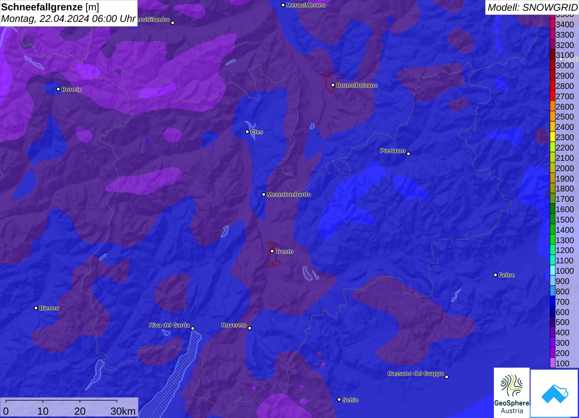Click legend value 1200
Viewport: 579px width, 418px height.
(565, 250)
